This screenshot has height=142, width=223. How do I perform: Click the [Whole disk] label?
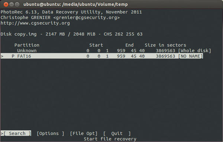pos(195,51)
